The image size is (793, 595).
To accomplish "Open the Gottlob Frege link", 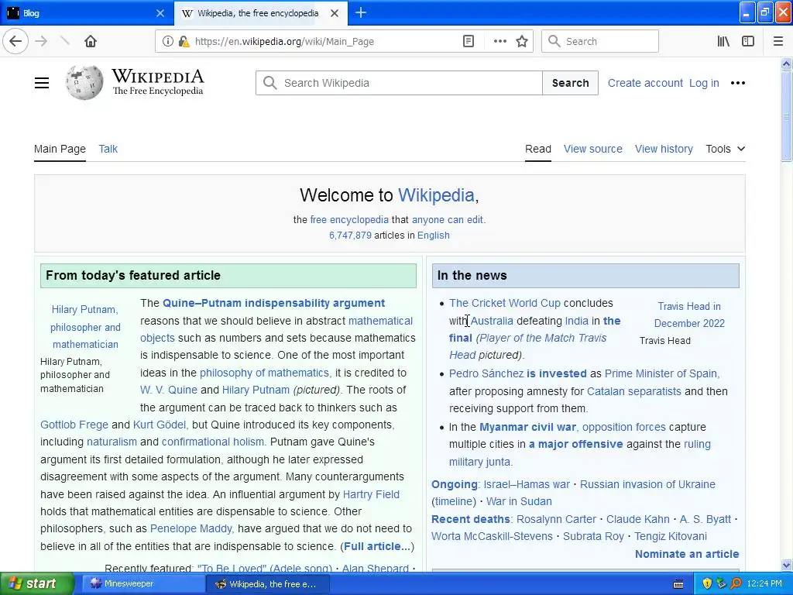I will tap(74, 425).
